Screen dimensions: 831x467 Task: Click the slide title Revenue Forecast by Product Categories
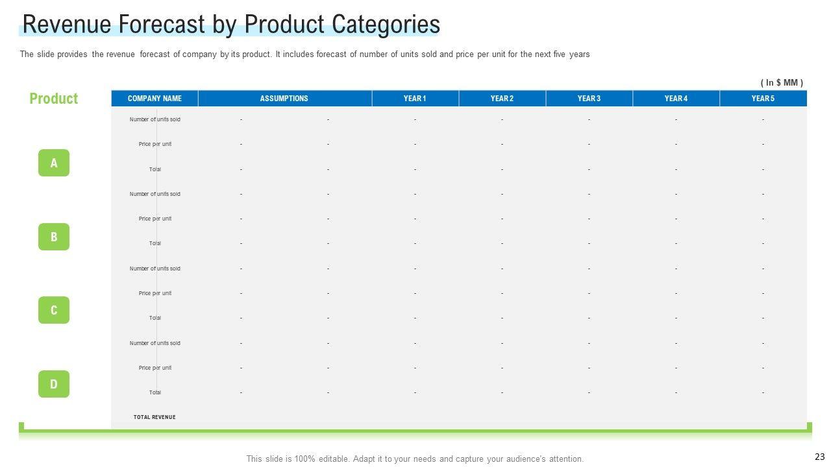[x=231, y=25]
